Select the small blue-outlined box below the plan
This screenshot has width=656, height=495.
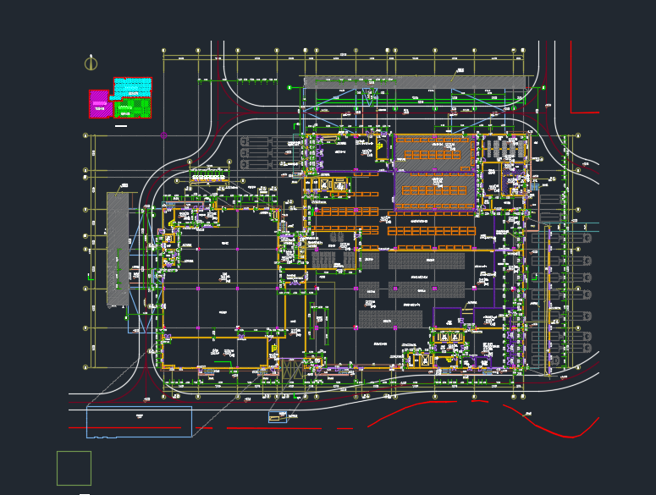(278, 417)
